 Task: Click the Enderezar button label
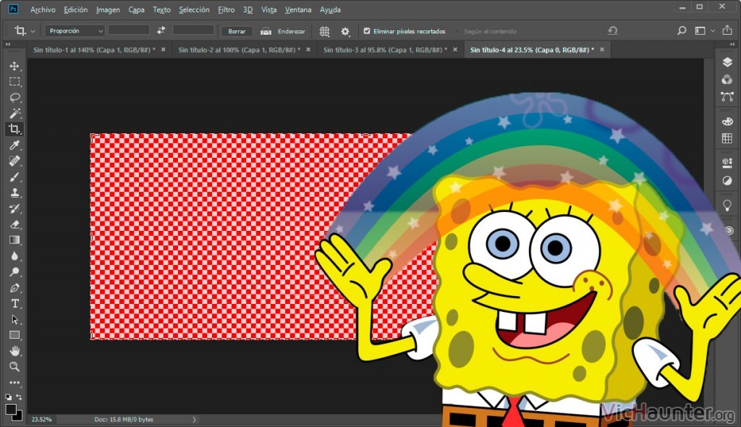(291, 31)
